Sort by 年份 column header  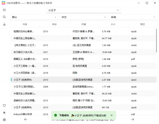[54, 24]
